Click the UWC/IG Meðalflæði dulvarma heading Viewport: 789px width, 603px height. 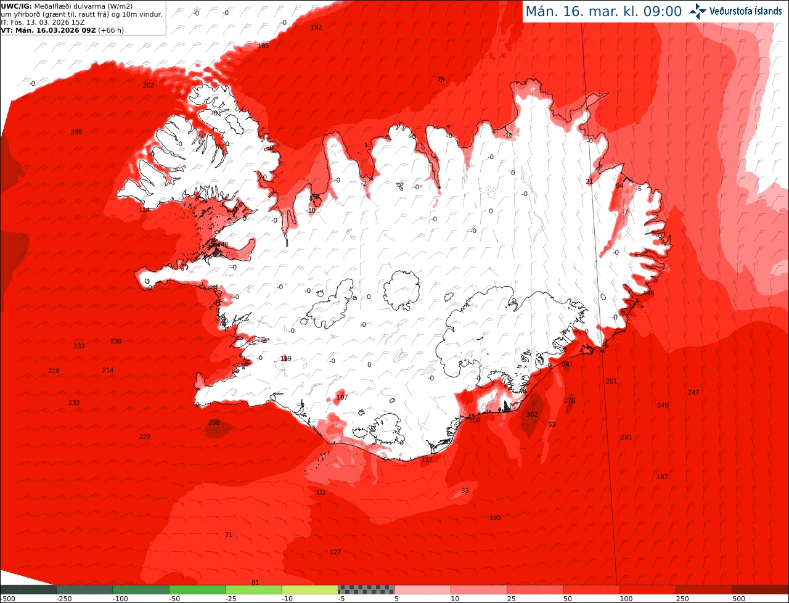coord(67,6)
